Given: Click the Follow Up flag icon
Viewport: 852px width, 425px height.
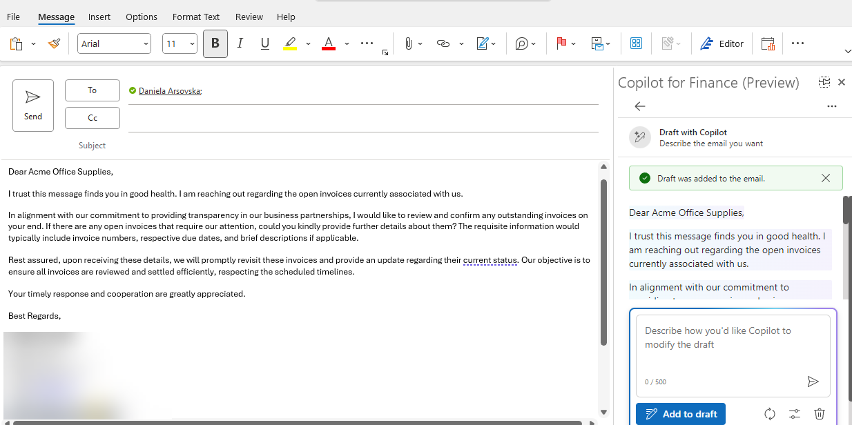Looking at the screenshot, I should click(561, 43).
